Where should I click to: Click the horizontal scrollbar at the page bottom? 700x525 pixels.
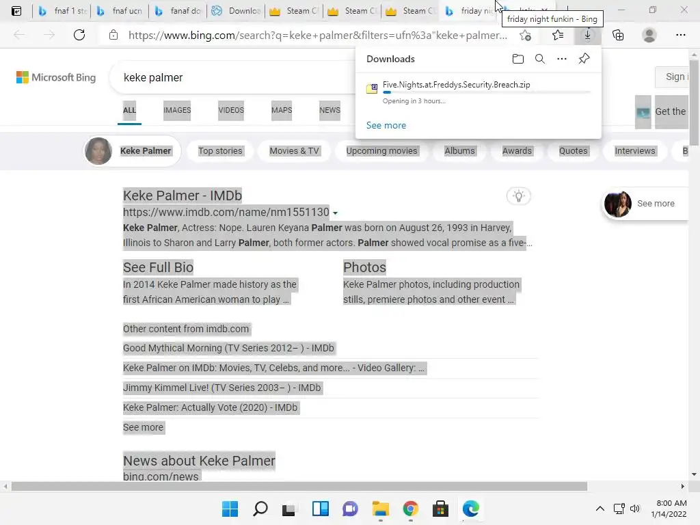tap(299, 486)
